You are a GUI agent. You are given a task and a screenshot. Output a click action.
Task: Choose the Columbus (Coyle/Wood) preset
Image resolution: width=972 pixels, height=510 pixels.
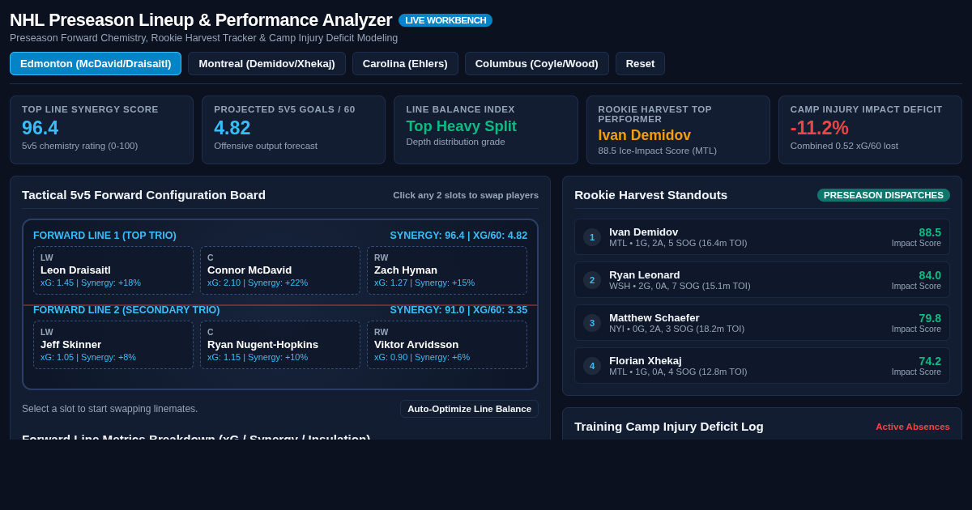click(x=537, y=63)
